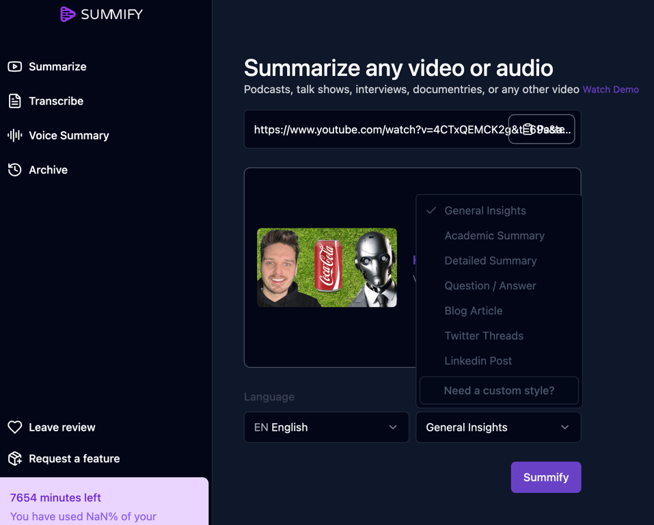Collapse the General Insights style dropdown

pyautogui.click(x=498, y=427)
